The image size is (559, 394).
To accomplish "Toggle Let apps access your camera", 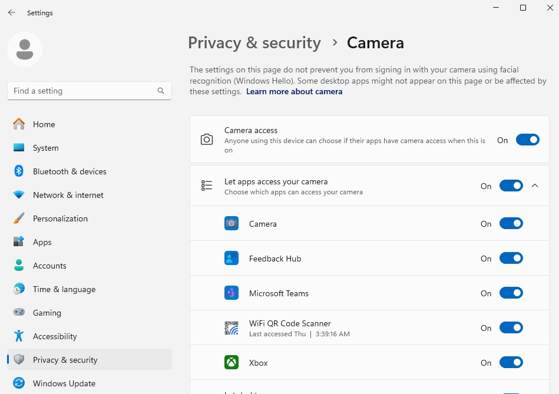I will tap(511, 186).
